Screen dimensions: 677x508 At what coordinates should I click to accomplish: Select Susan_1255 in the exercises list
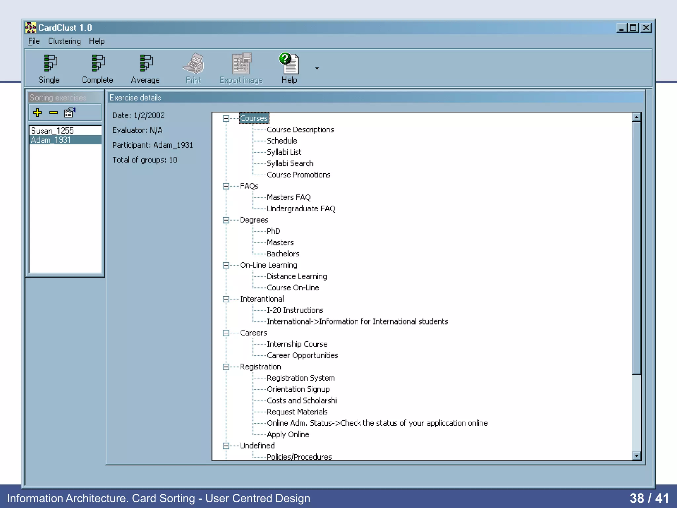[52, 131]
